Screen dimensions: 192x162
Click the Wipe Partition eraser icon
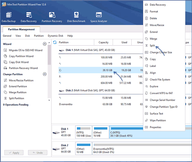tap(146, 120)
